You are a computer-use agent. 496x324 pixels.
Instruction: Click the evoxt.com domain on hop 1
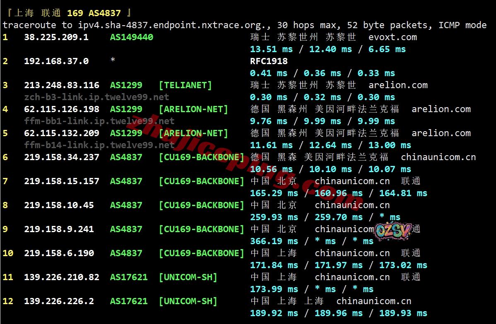(x=392, y=37)
